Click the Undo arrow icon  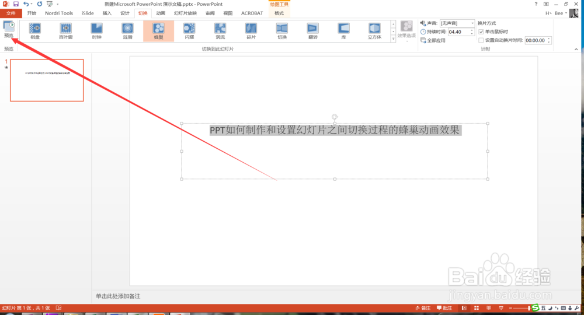26,3
